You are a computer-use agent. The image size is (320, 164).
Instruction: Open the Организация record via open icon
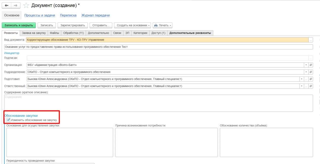pos(311,65)
